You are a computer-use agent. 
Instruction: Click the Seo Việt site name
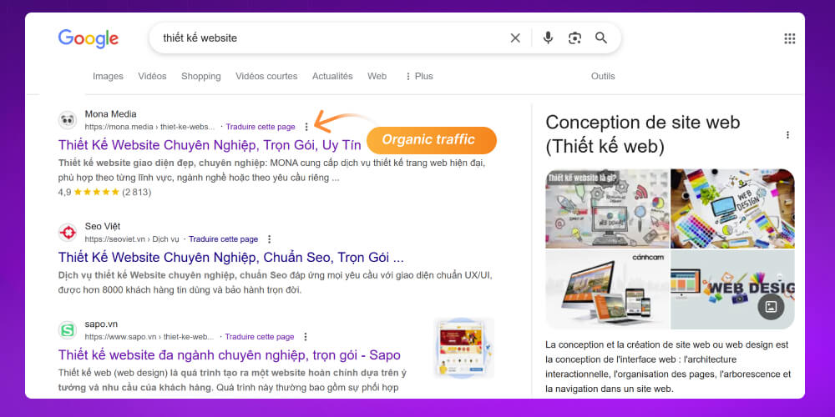click(102, 226)
